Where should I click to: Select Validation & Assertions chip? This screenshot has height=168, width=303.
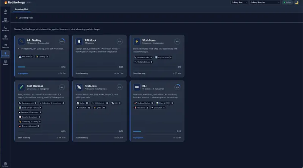pos(52,103)
